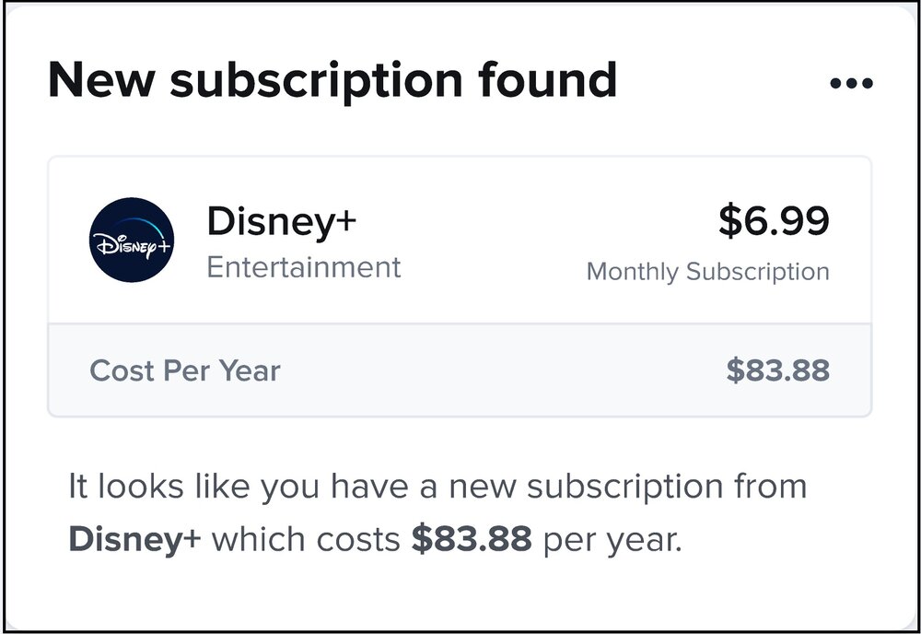This screenshot has height=634, width=921.
Task: Click 'have a' in the description sentence
Action: coord(383,487)
